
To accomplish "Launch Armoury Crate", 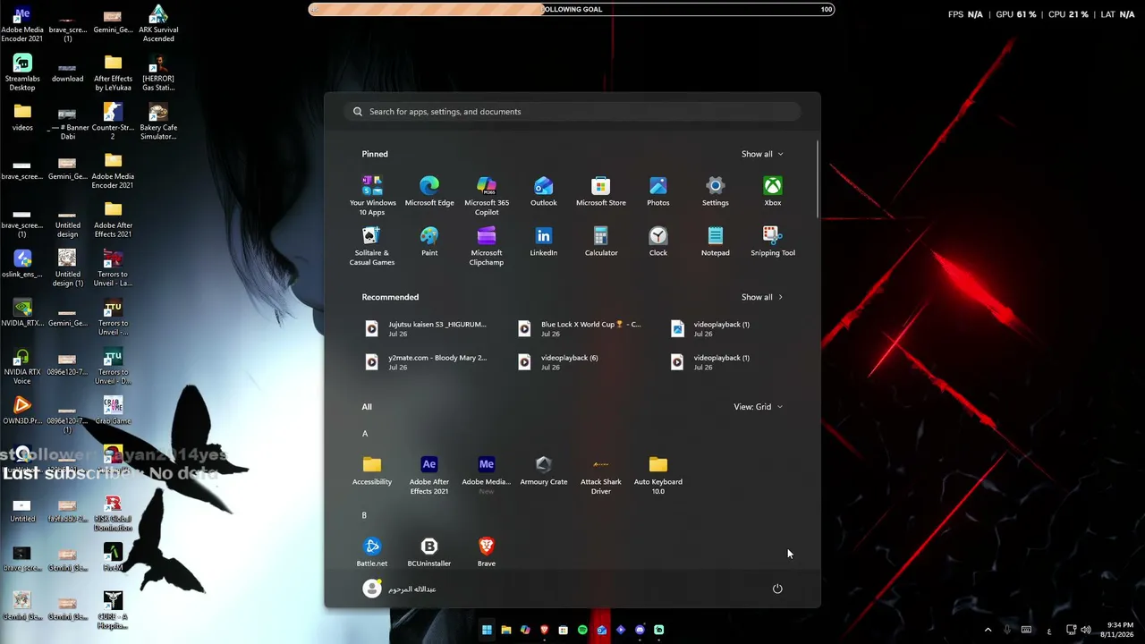I will (x=544, y=470).
